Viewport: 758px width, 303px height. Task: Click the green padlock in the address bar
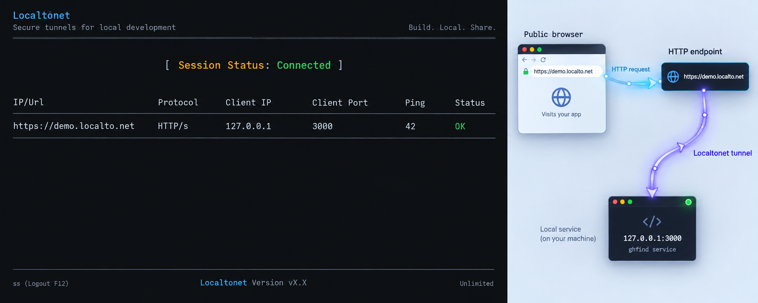pos(526,71)
